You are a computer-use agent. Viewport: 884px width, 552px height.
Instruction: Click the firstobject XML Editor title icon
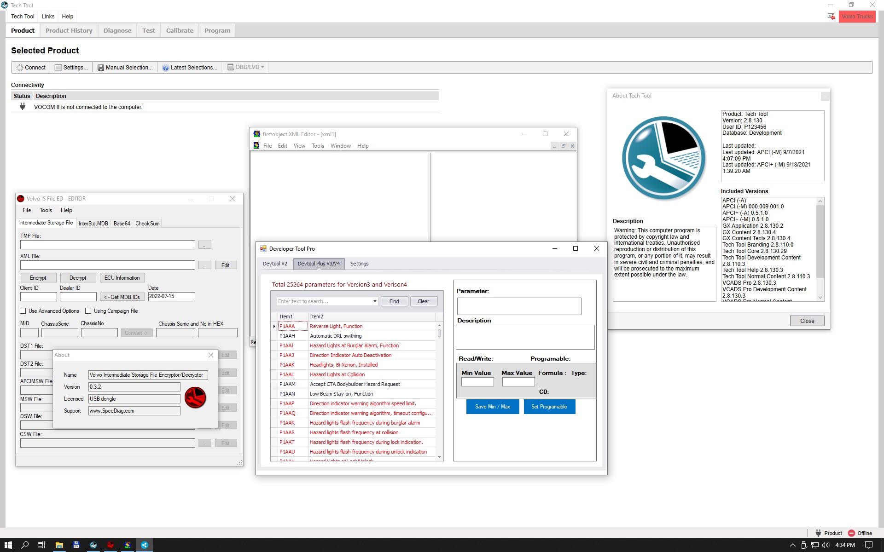tap(256, 134)
